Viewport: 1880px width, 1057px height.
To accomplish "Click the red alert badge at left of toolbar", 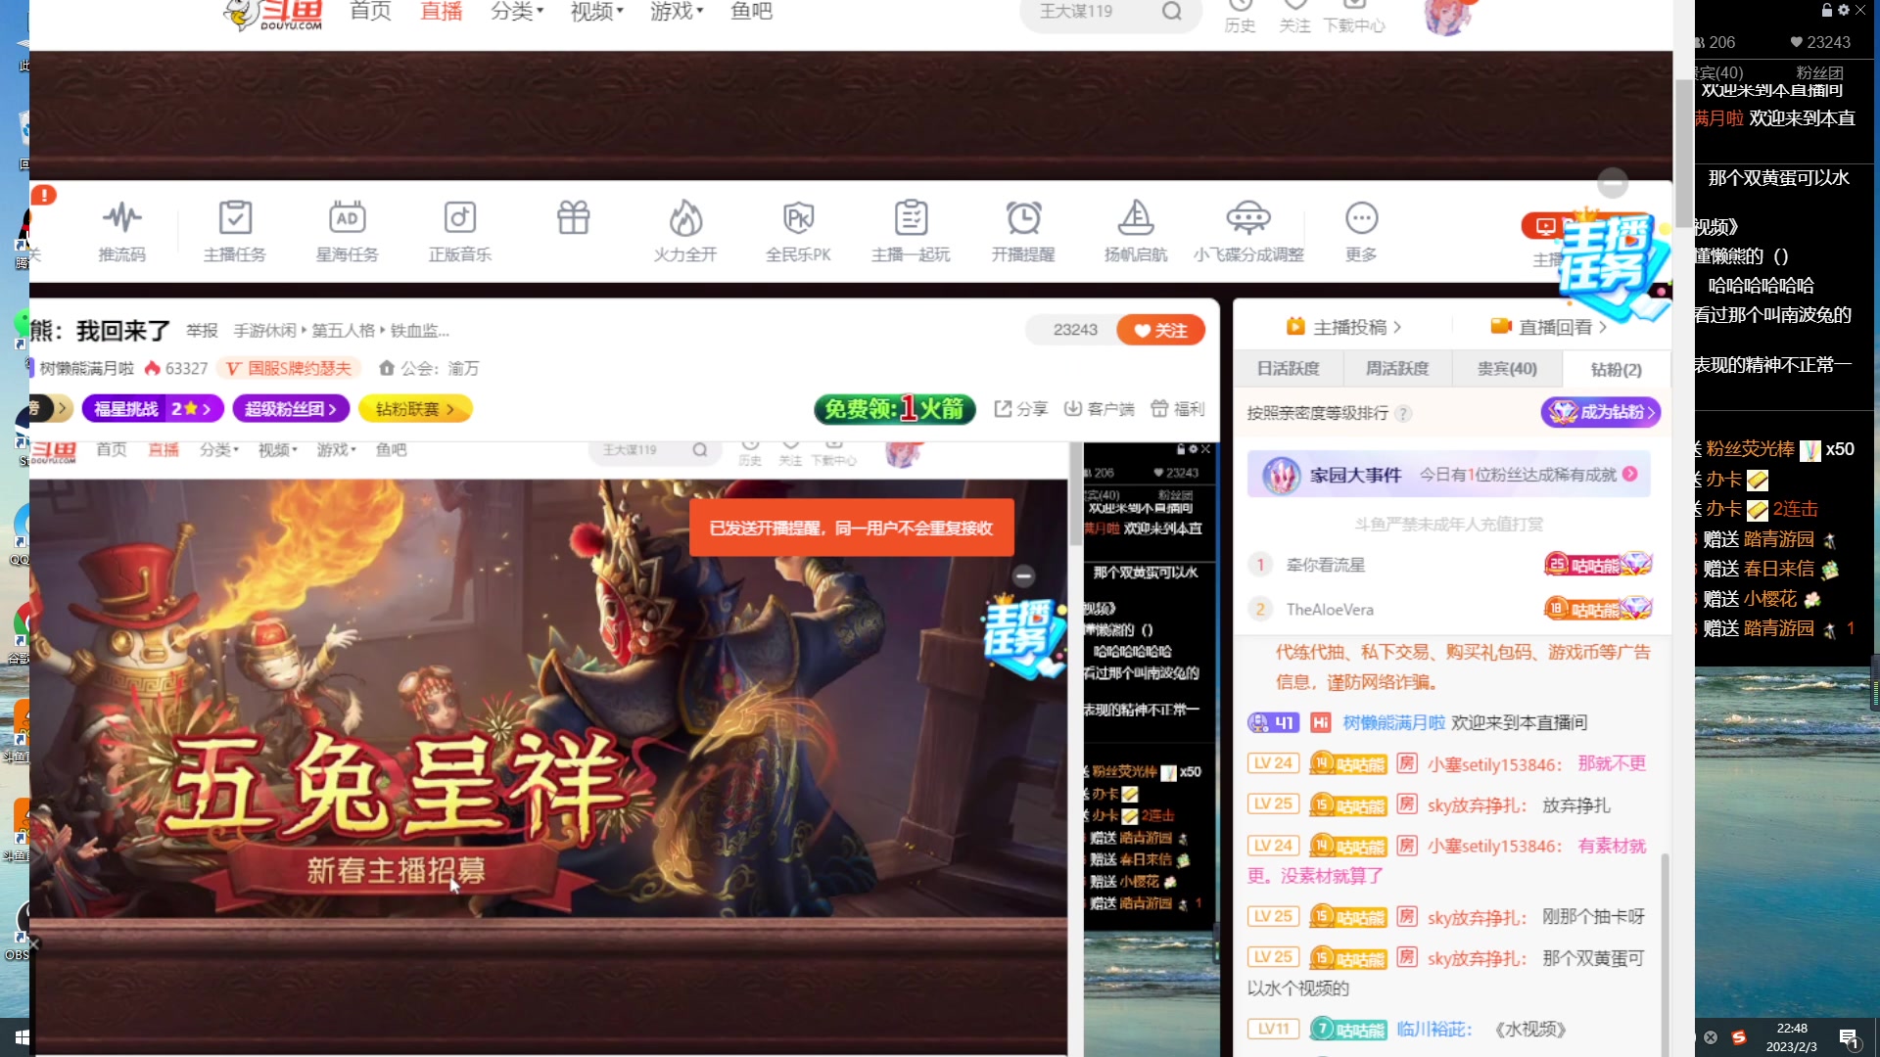I will click(43, 195).
